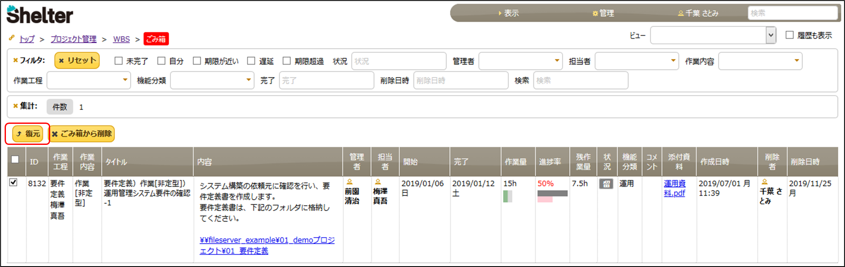This screenshot has width=845, height=267.
Task: Click the 50% progress bar in the 進捗率 column
Action: [x=552, y=194]
